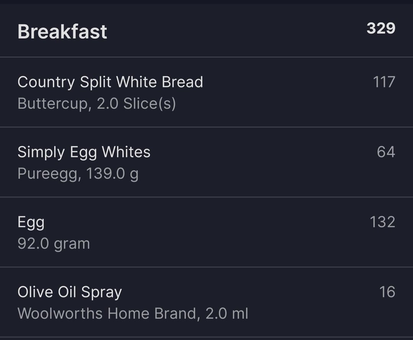Select the Woolworths Home Brand 2.0 ml text
Viewport: 413px width, 340px height.
[133, 313]
